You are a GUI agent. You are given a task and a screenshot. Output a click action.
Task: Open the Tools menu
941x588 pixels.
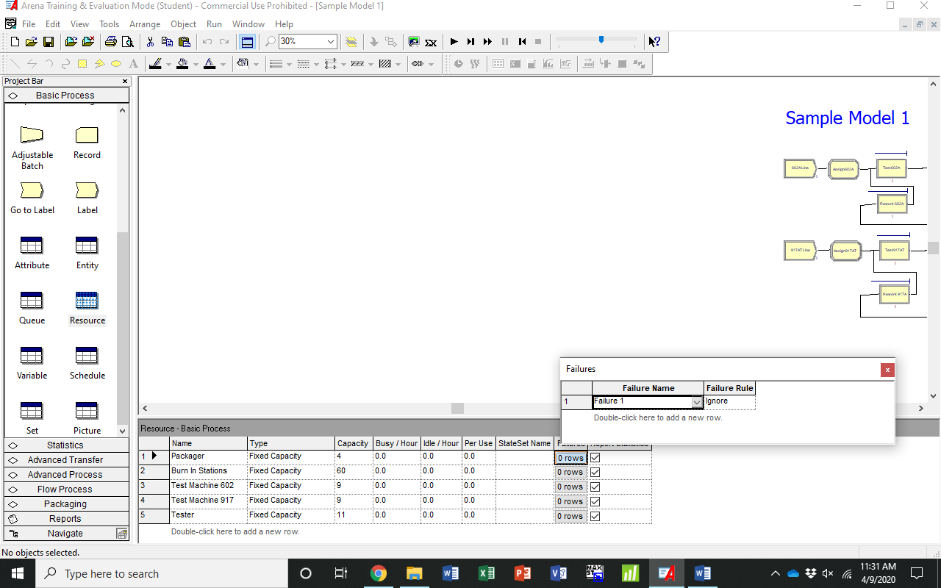(109, 24)
